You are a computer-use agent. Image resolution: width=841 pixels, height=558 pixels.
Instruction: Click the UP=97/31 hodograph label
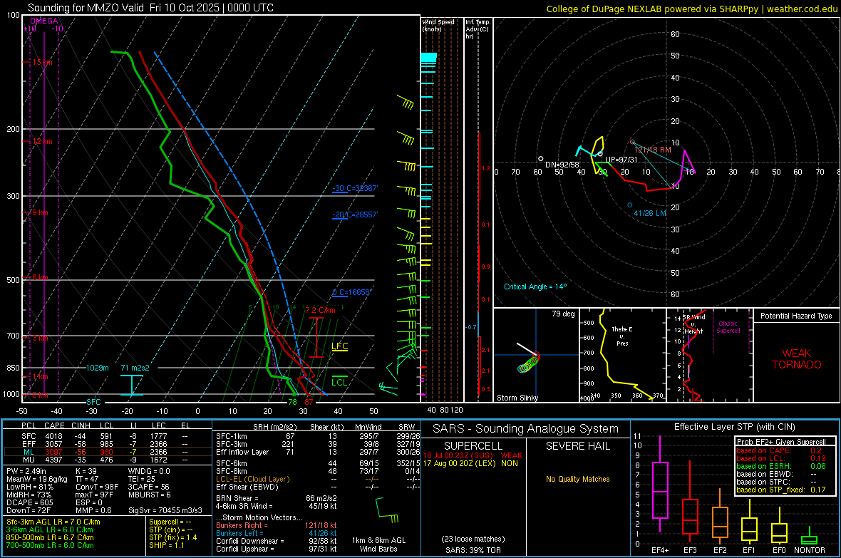pyautogui.click(x=621, y=160)
